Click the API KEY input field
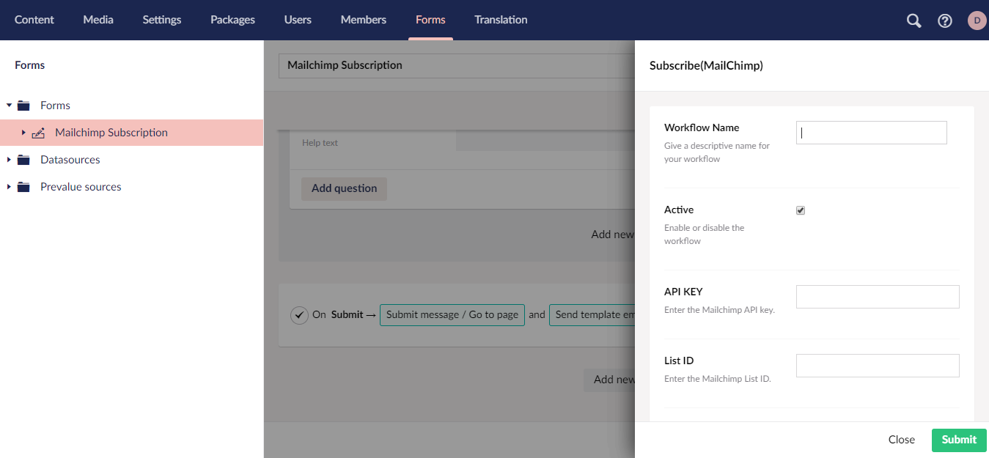 [x=878, y=297]
